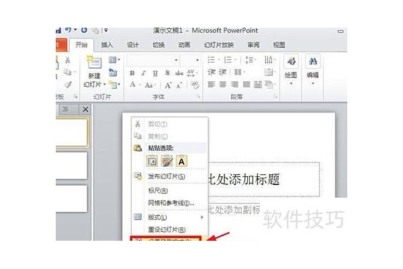Screen dimensions: 403x269
Task: Click the 新建幻灯片 new slide icon
Action: click(x=94, y=63)
